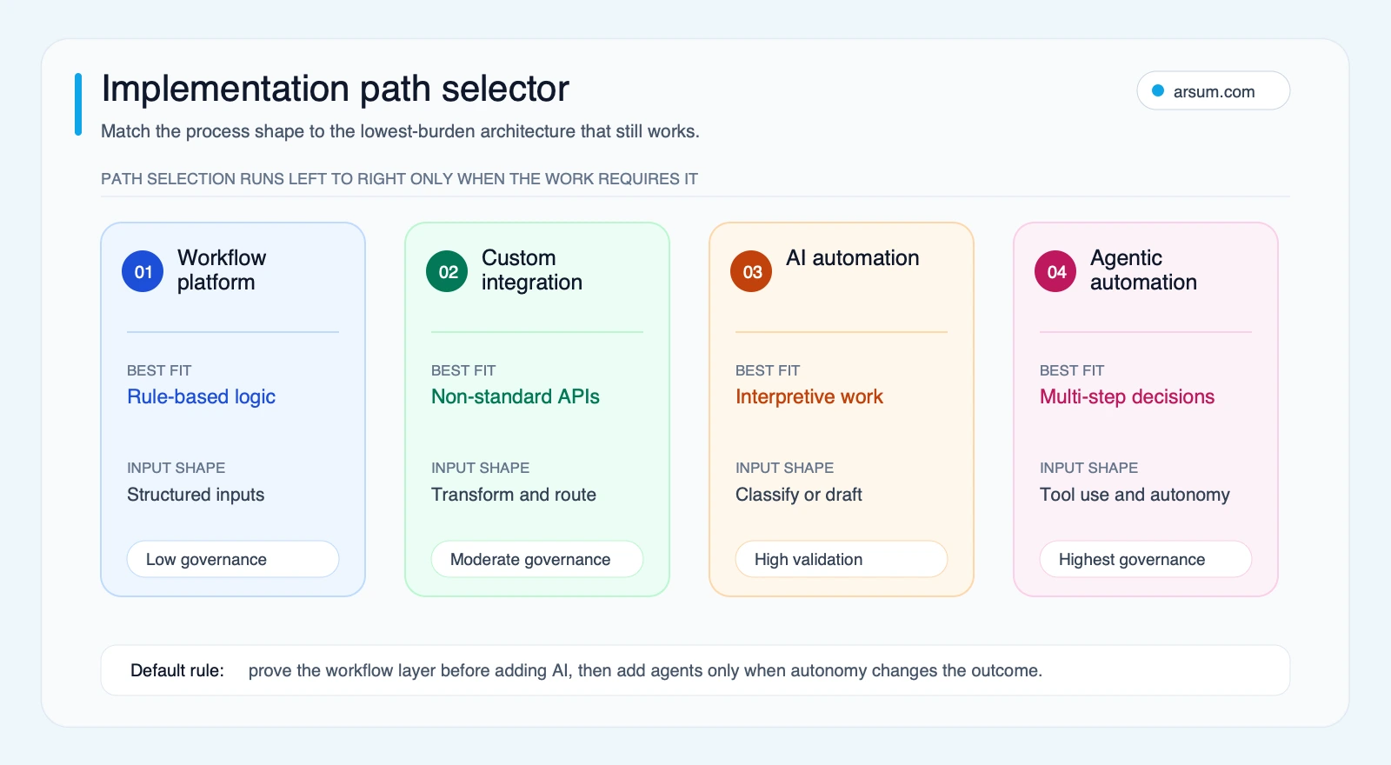Click the Rule-based logic text
The height and width of the screenshot is (765, 1391).
[x=201, y=396]
